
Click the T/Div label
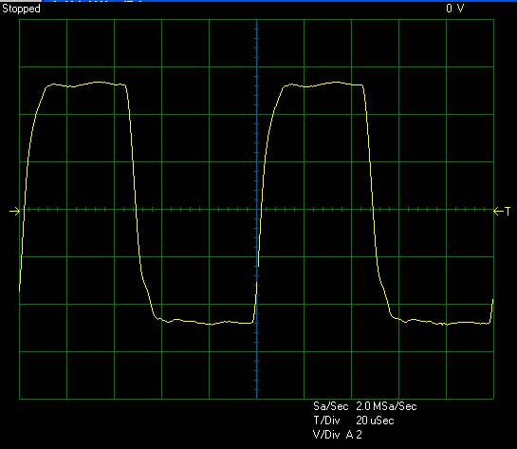326,421
